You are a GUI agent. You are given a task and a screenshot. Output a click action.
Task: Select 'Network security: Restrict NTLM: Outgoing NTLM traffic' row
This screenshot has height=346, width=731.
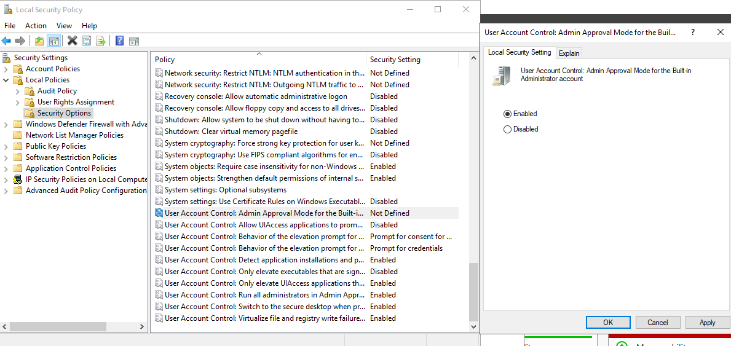click(x=306, y=85)
